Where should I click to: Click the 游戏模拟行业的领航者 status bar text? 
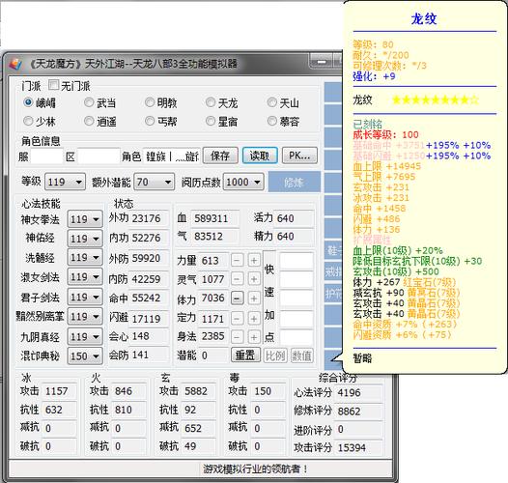click(255, 469)
